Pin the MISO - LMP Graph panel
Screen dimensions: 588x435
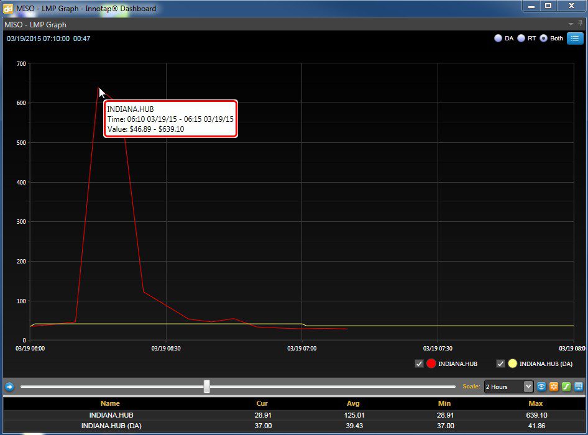tap(581, 24)
